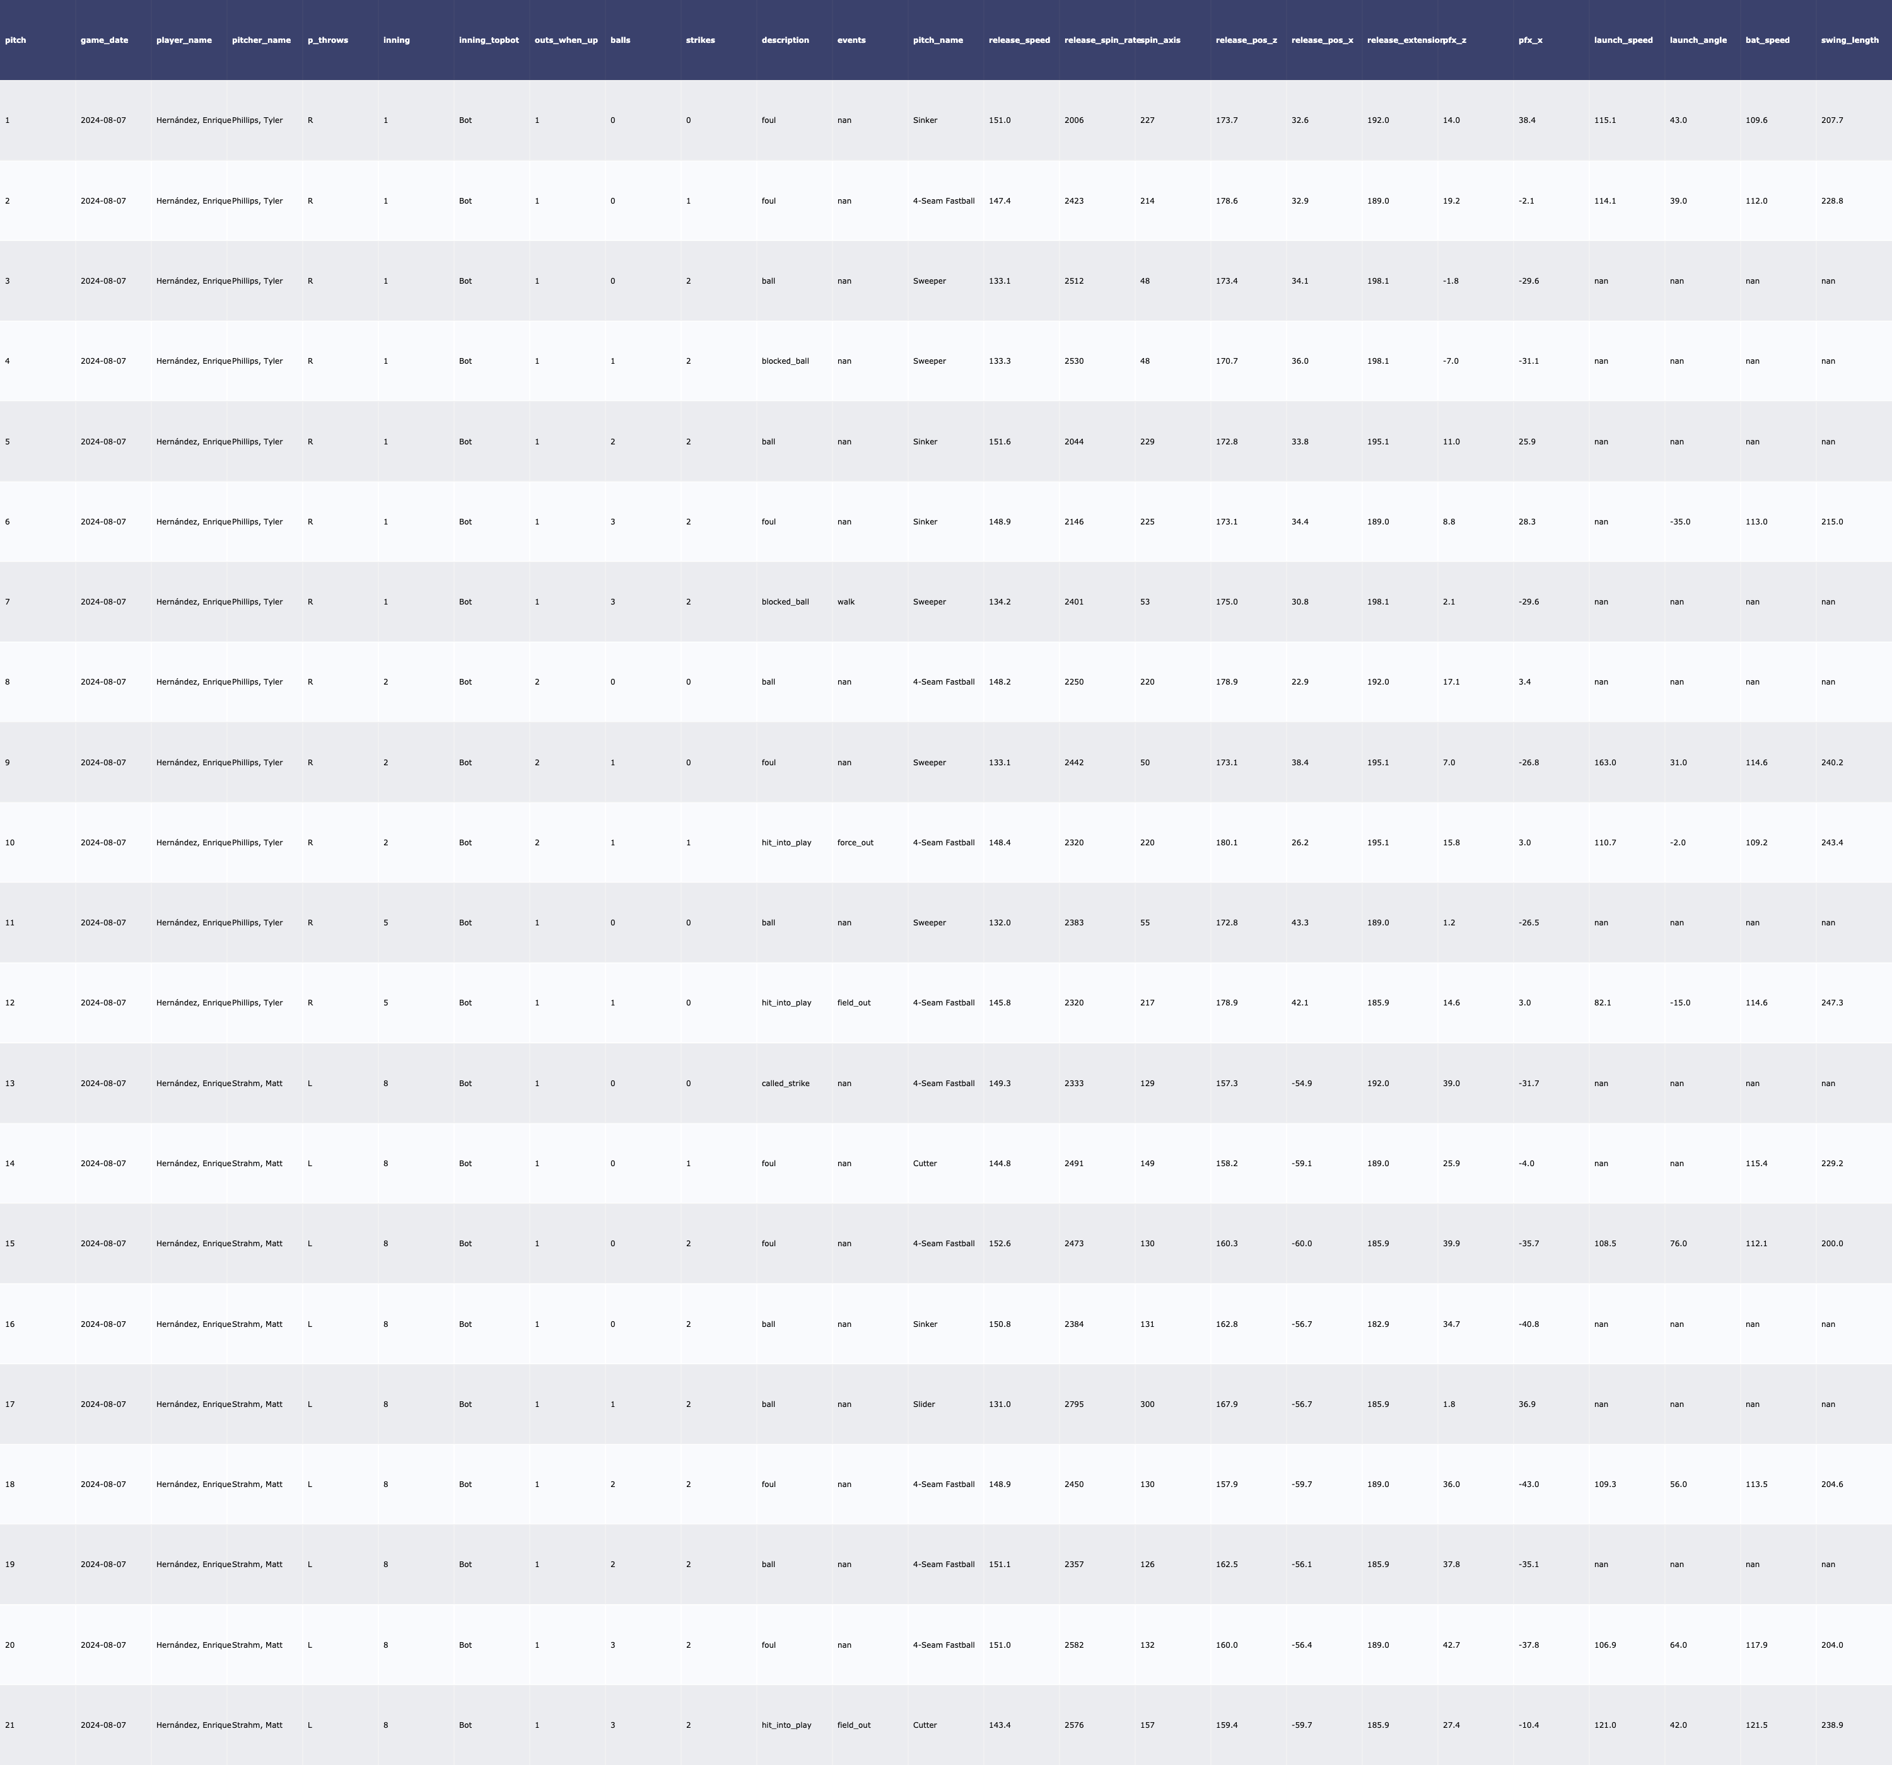Select the Slider pitch name in row 17
Viewport: 1892px width, 1765px height.
tap(924, 1403)
